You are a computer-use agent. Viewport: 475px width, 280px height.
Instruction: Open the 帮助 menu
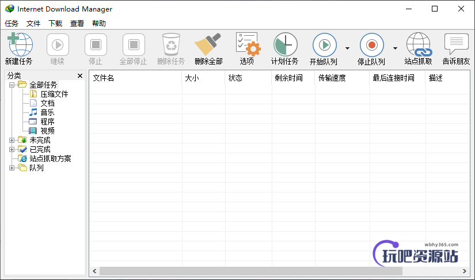click(99, 23)
